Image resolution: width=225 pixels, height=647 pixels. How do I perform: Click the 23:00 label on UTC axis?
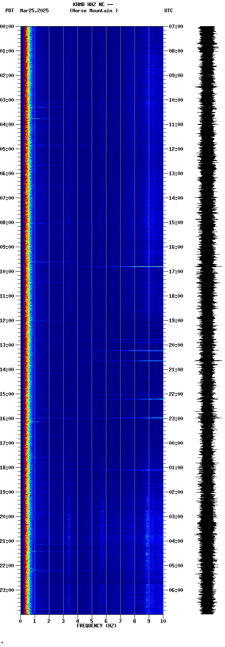click(x=176, y=419)
